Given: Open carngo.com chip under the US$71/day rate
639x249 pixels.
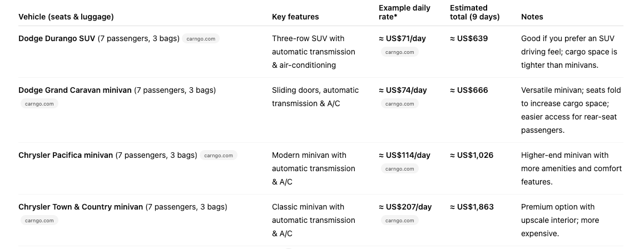Looking at the screenshot, I should click(x=399, y=52).
